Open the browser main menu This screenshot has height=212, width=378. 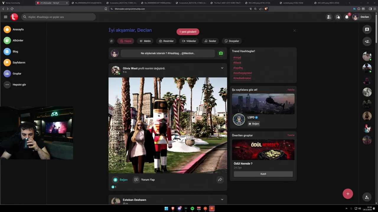coord(374,9)
